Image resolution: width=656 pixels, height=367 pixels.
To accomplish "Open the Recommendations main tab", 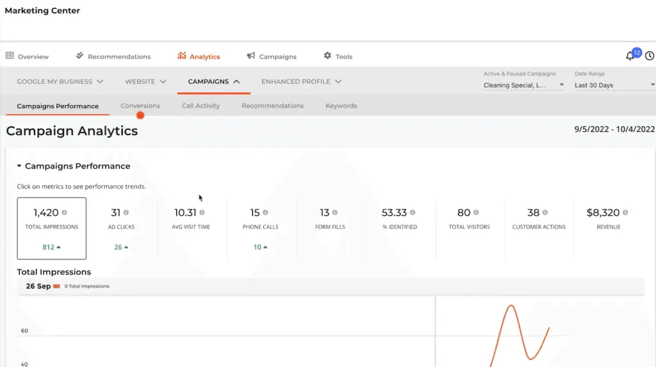I will click(113, 56).
